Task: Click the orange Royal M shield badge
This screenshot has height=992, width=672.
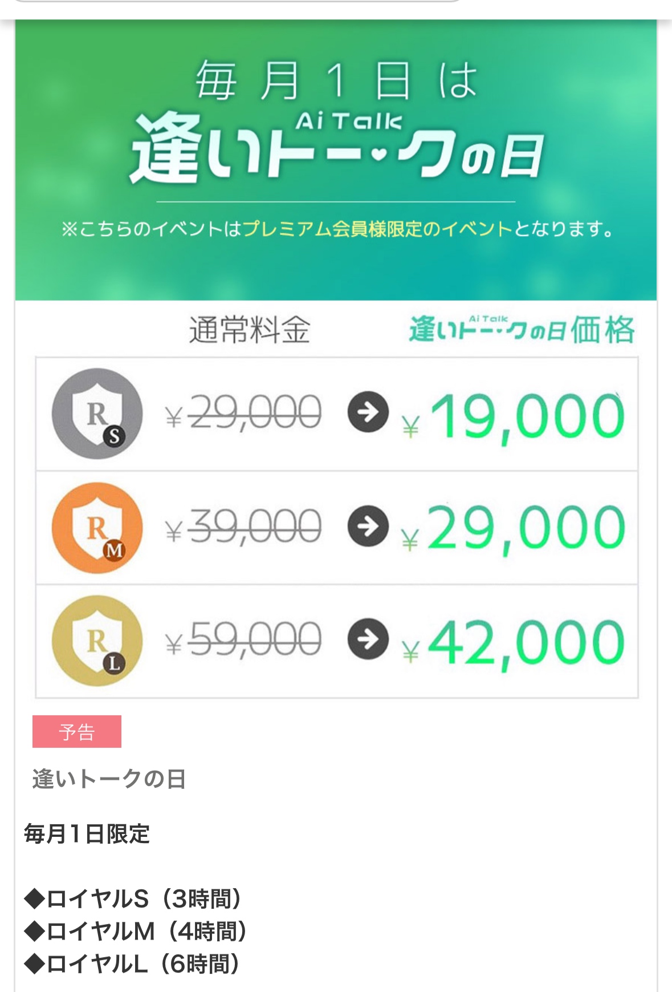Action: pos(97,528)
